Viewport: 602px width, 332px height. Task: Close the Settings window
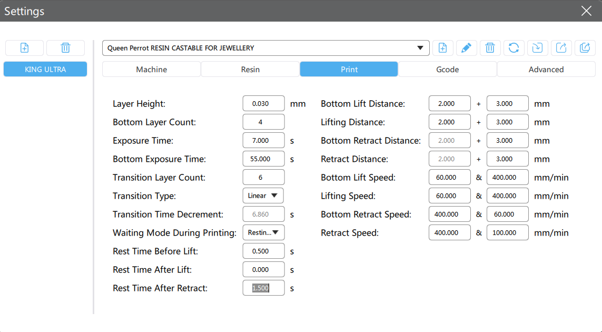click(586, 11)
